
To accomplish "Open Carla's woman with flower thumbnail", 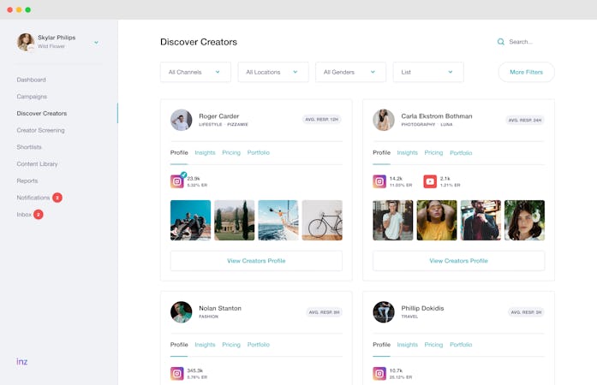I will pos(524,220).
